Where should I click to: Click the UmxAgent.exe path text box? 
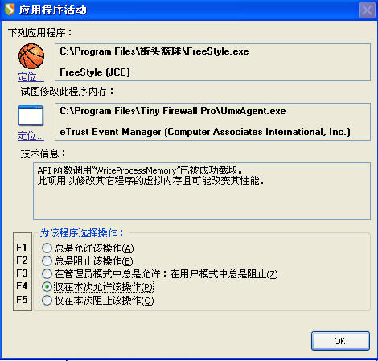coord(212,121)
